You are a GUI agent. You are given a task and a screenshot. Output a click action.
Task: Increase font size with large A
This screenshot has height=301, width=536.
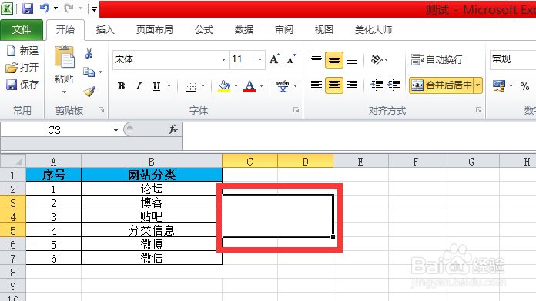[x=274, y=59]
